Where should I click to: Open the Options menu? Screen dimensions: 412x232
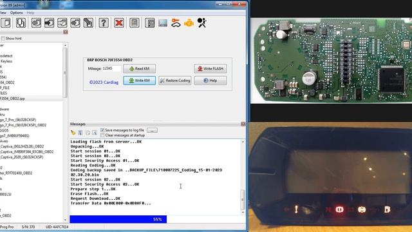16,13
